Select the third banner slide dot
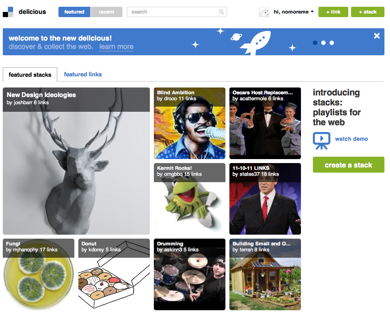The height and width of the screenshot is (313, 390). click(x=332, y=43)
